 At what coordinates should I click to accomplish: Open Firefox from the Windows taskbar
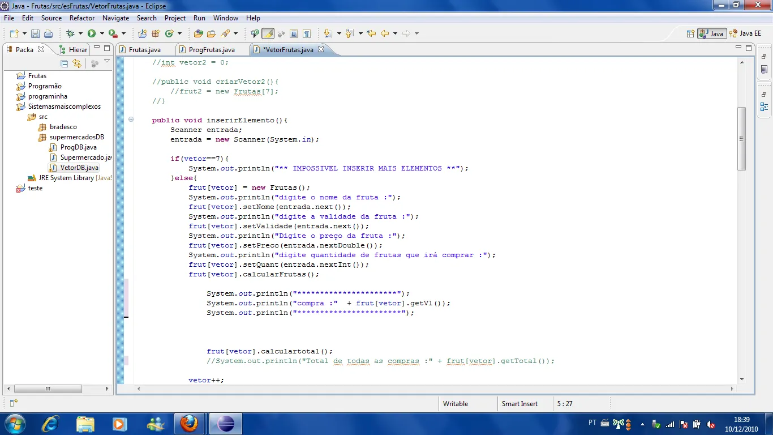click(190, 423)
